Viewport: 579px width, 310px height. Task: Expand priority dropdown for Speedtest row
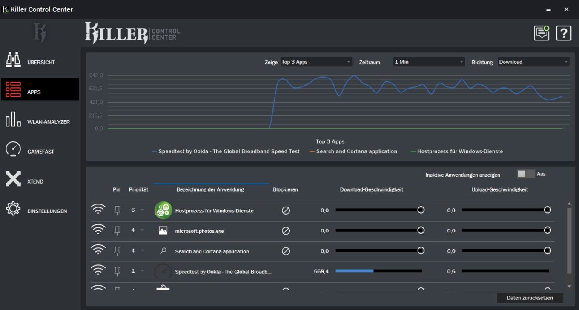(x=143, y=271)
